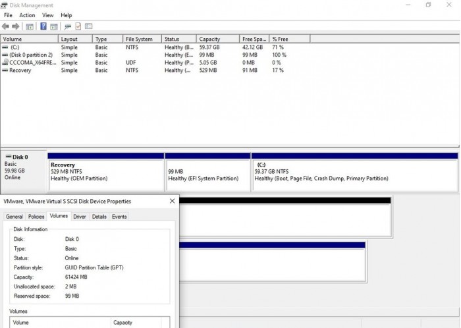Open the Events tab in Properties
461x328 pixels.
[x=119, y=217]
